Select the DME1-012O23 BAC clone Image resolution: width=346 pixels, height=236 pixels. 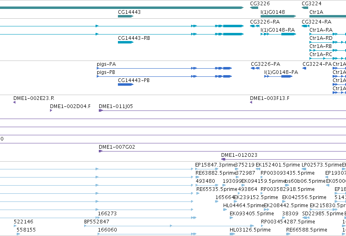coord(283,159)
